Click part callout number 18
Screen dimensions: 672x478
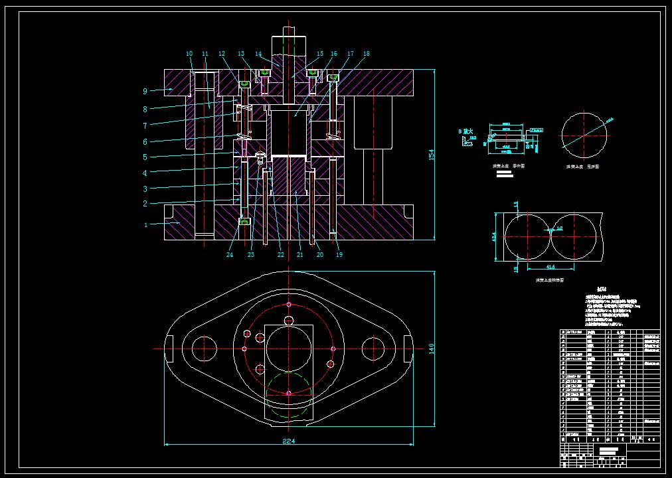(x=366, y=54)
